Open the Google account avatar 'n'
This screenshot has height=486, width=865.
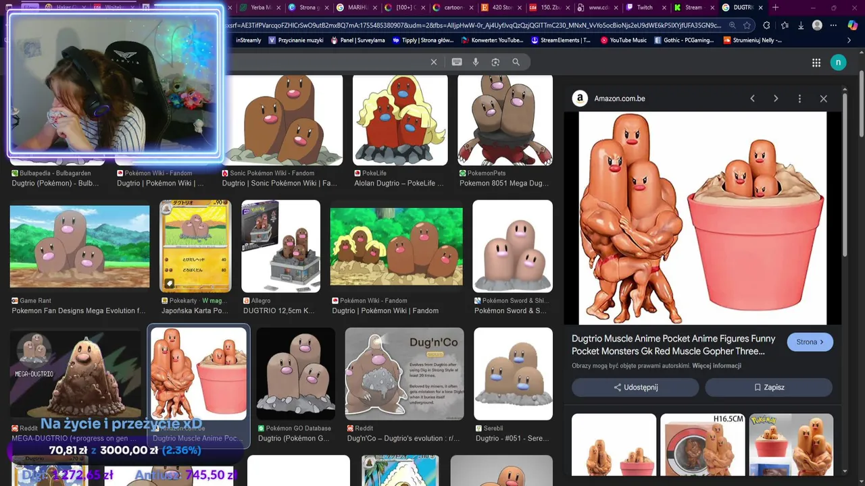tap(838, 62)
